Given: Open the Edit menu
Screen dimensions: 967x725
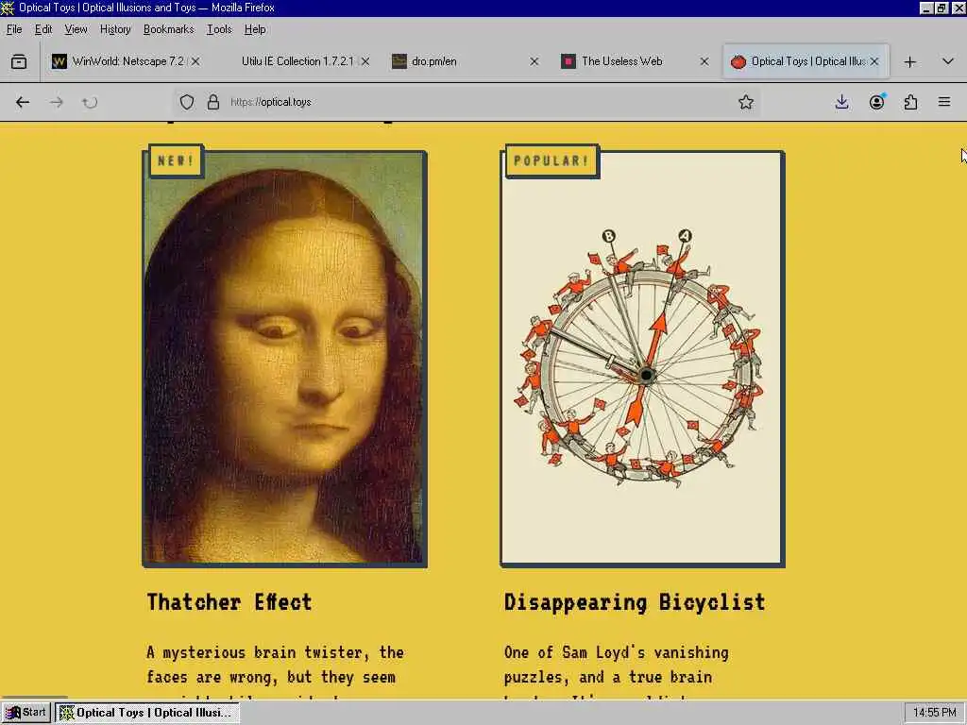Looking at the screenshot, I should pyautogui.click(x=43, y=29).
